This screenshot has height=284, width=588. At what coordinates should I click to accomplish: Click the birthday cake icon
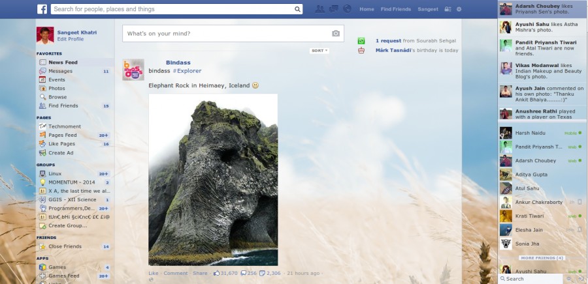coord(361,50)
